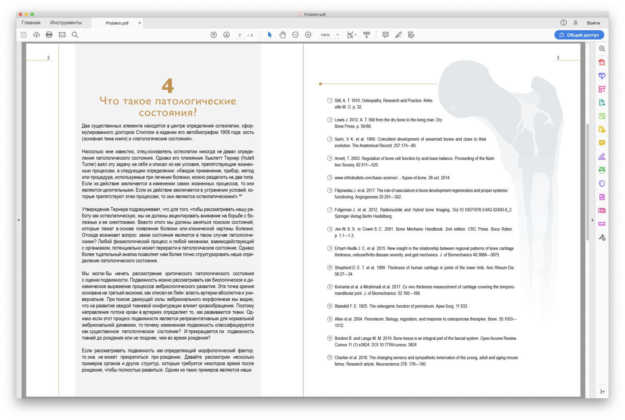This screenshot has height=420, width=625.
Task: Open the page fit options dropdown
Action: point(352,35)
